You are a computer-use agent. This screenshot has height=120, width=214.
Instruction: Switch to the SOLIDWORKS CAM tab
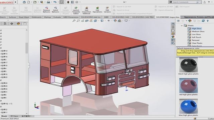(x=121, y=17)
